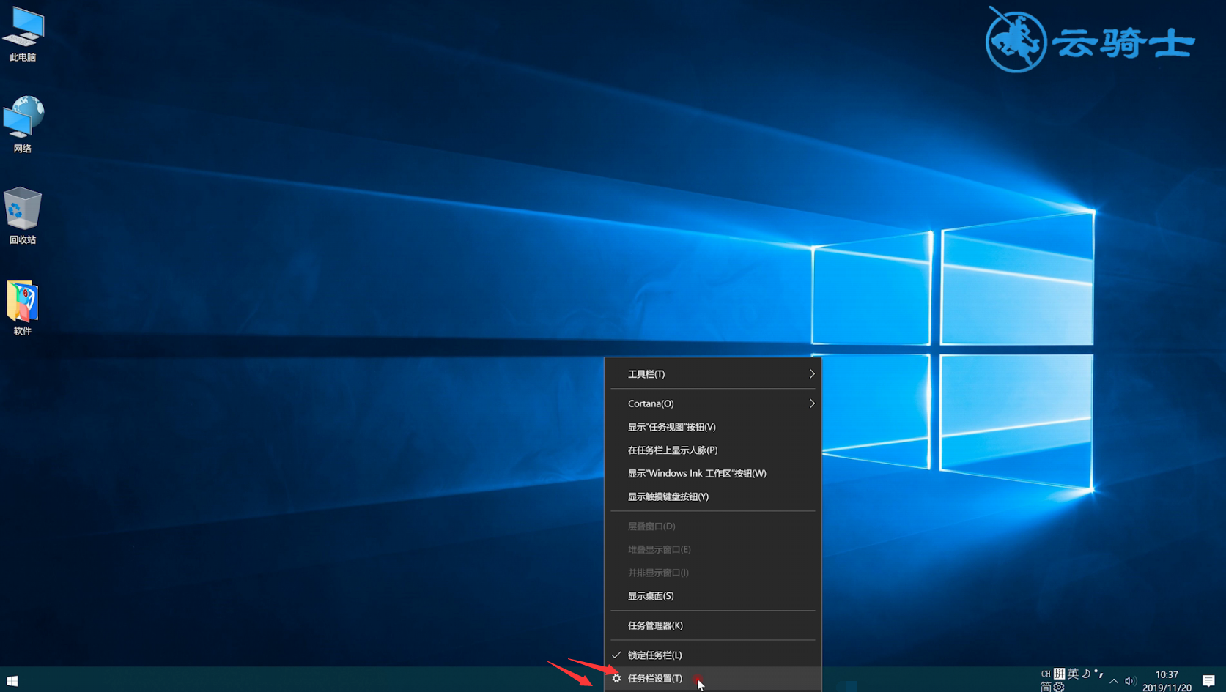
Task: Click the IME punctuation mode icon
Action: pyautogui.click(x=1098, y=674)
